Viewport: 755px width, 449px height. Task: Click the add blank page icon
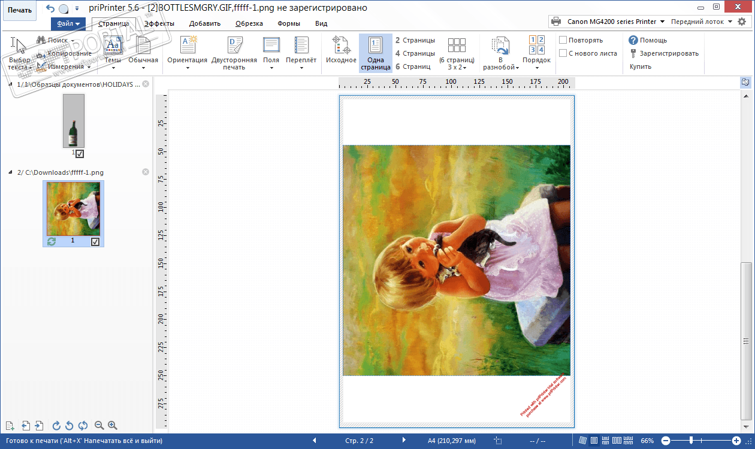pyautogui.click(x=10, y=426)
